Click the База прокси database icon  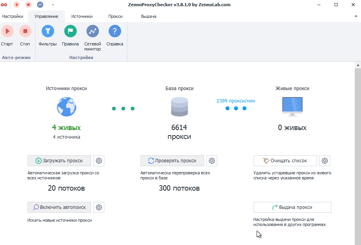[x=180, y=107]
